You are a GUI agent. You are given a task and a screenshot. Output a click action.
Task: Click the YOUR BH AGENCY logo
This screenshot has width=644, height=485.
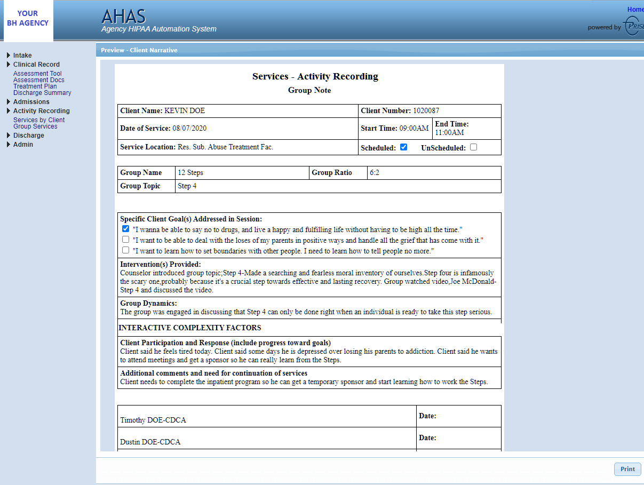point(28,18)
